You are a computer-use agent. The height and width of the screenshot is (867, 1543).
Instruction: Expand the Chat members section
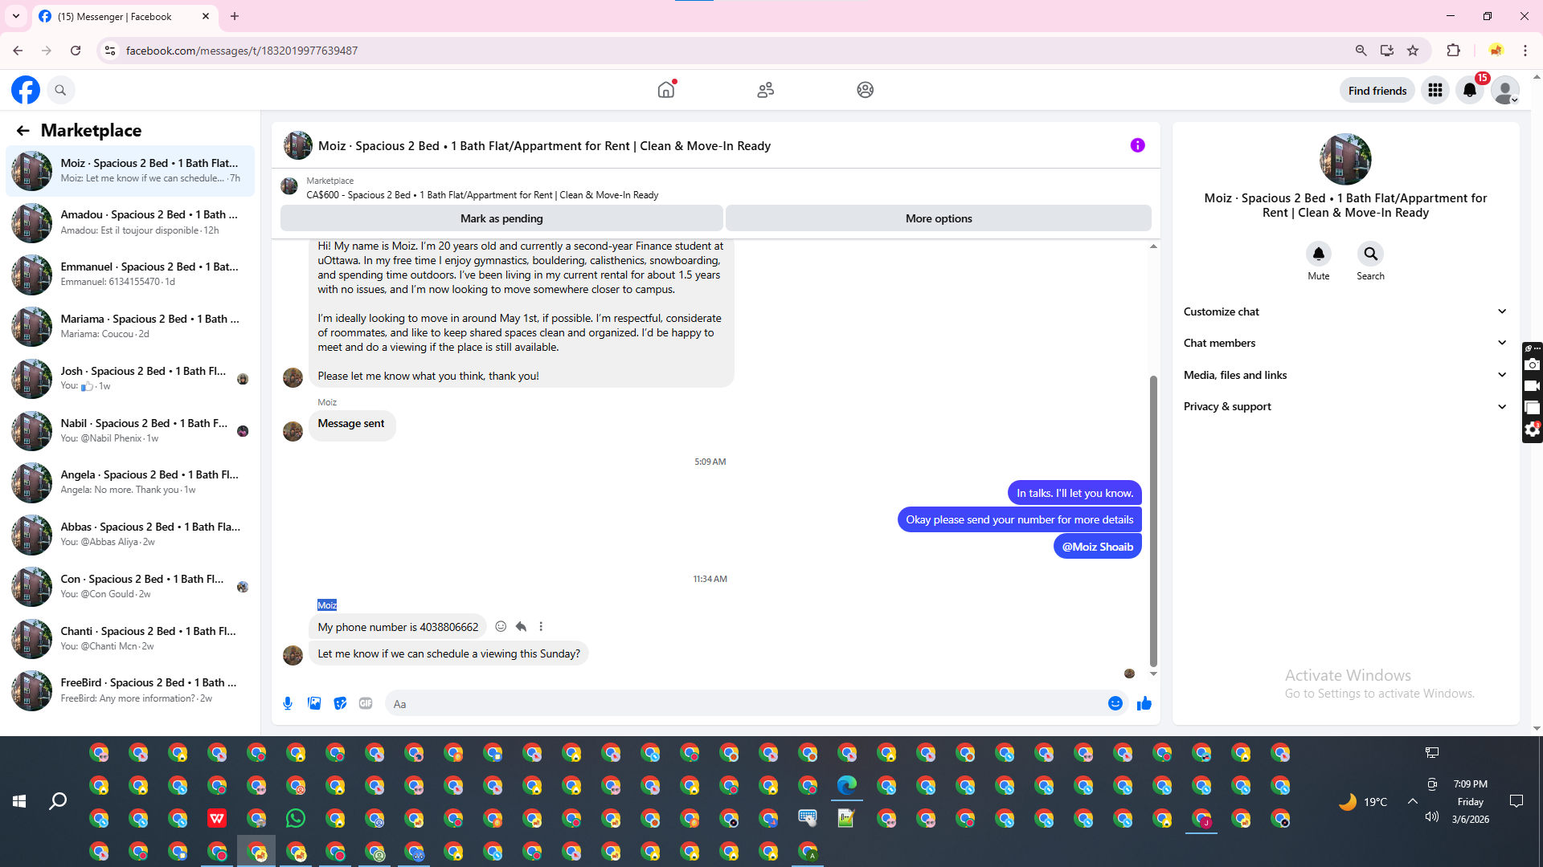[1344, 343]
